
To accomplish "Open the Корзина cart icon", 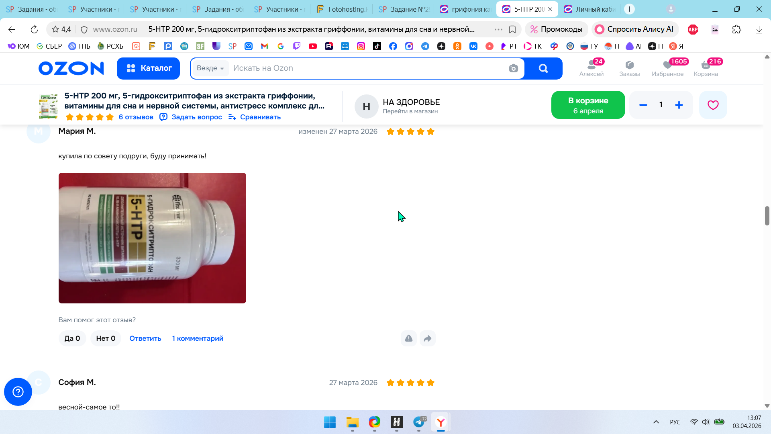I will point(706,68).
